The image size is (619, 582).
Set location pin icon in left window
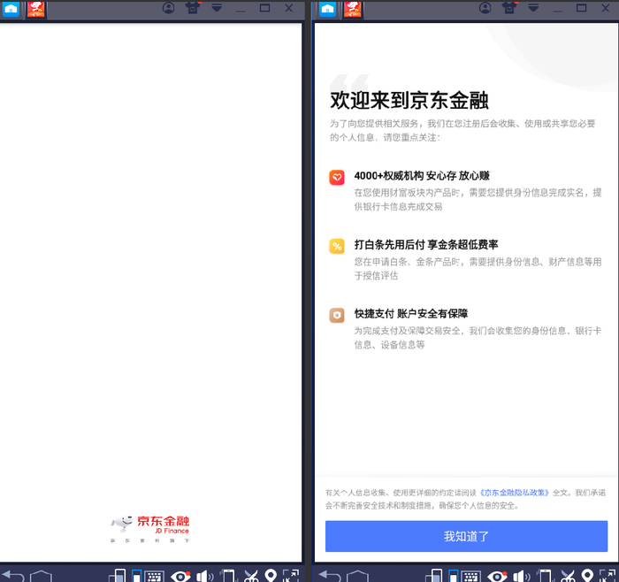271,575
